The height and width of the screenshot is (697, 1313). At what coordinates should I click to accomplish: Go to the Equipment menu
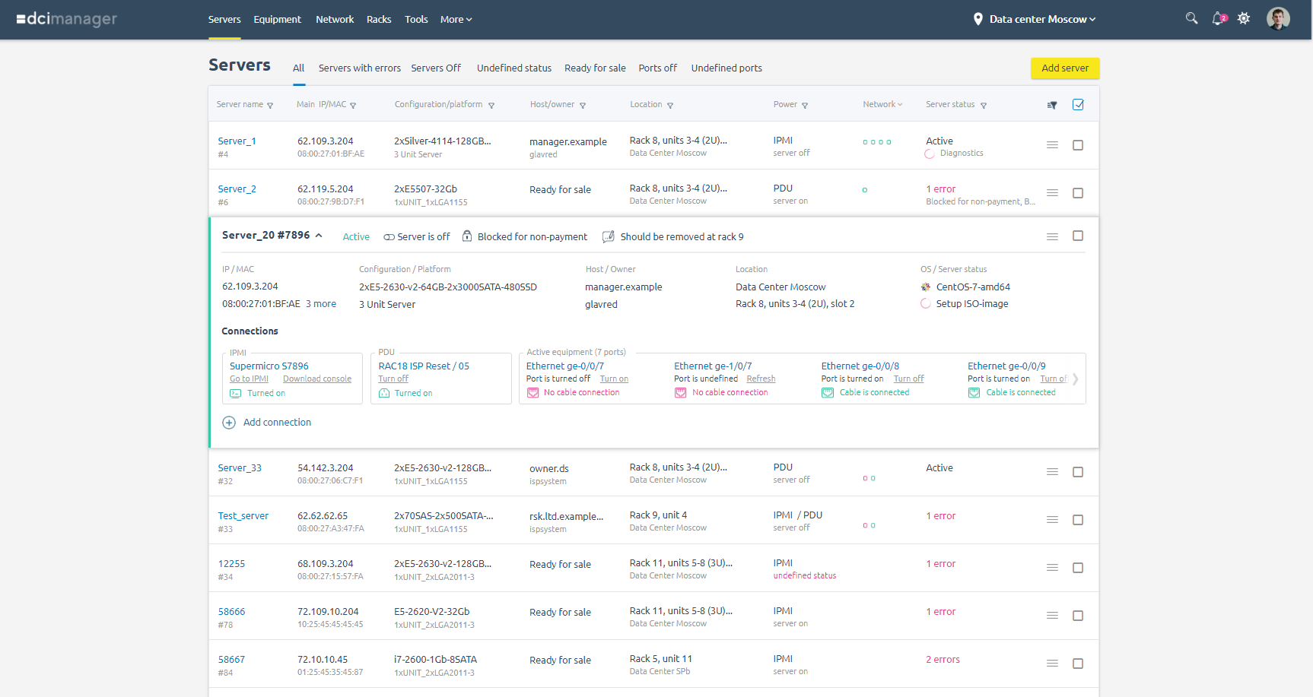[278, 20]
